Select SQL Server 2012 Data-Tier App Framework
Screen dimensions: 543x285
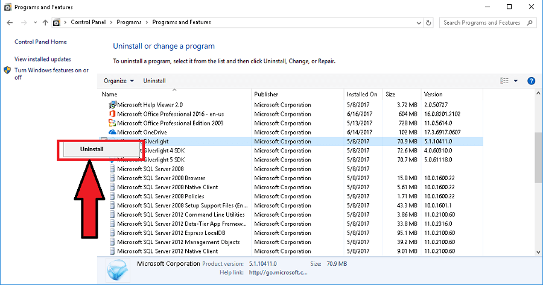point(291,224)
